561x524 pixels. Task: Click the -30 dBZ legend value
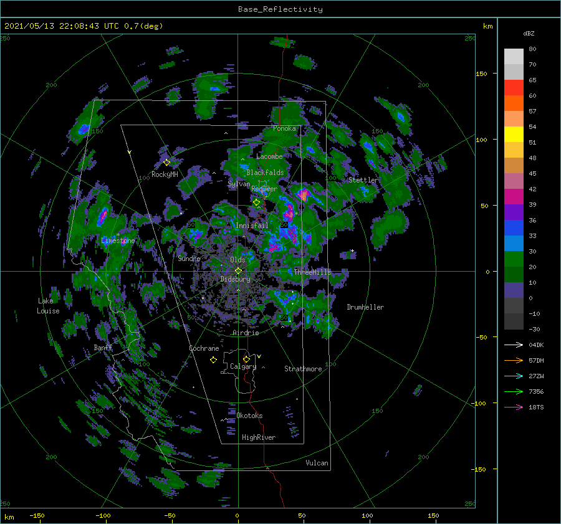click(534, 329)
